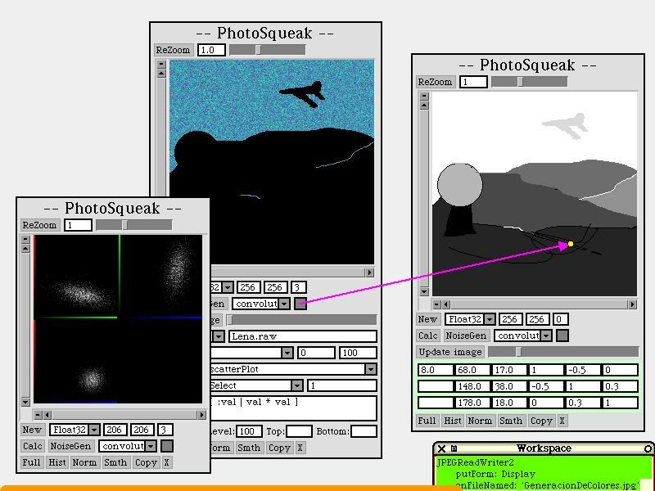Click Workspace window menu icon beside close

(x=454, y=448)
